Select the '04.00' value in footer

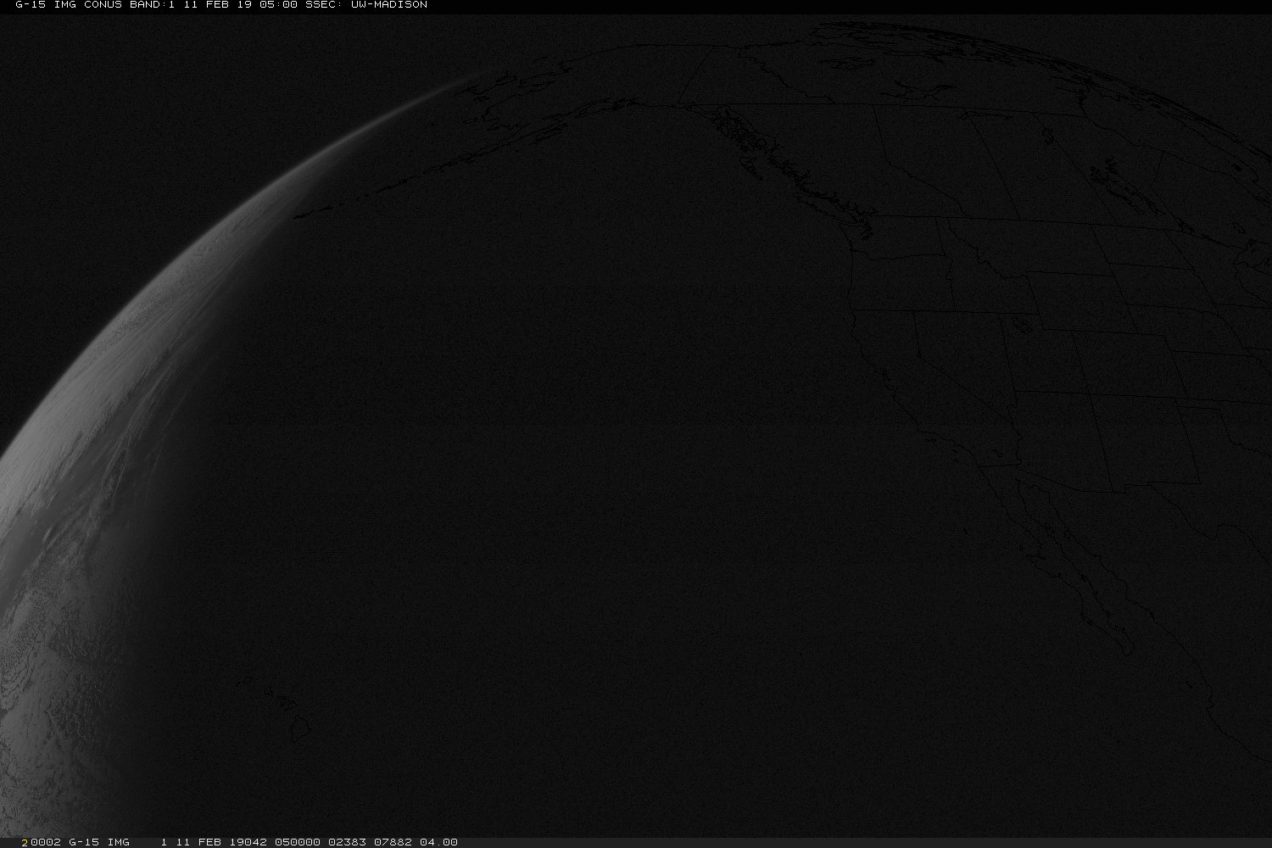pyautogui.click(x=438, y=842)
